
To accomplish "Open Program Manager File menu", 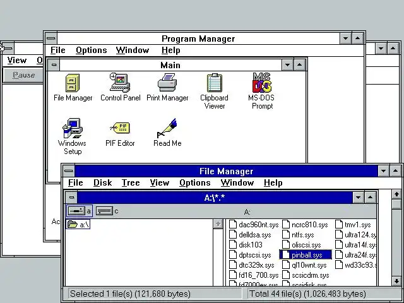I will click(57, 50).
